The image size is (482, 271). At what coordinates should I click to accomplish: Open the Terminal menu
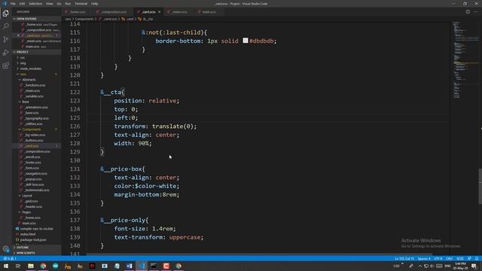pyautogui.click(x=81, y=4)
